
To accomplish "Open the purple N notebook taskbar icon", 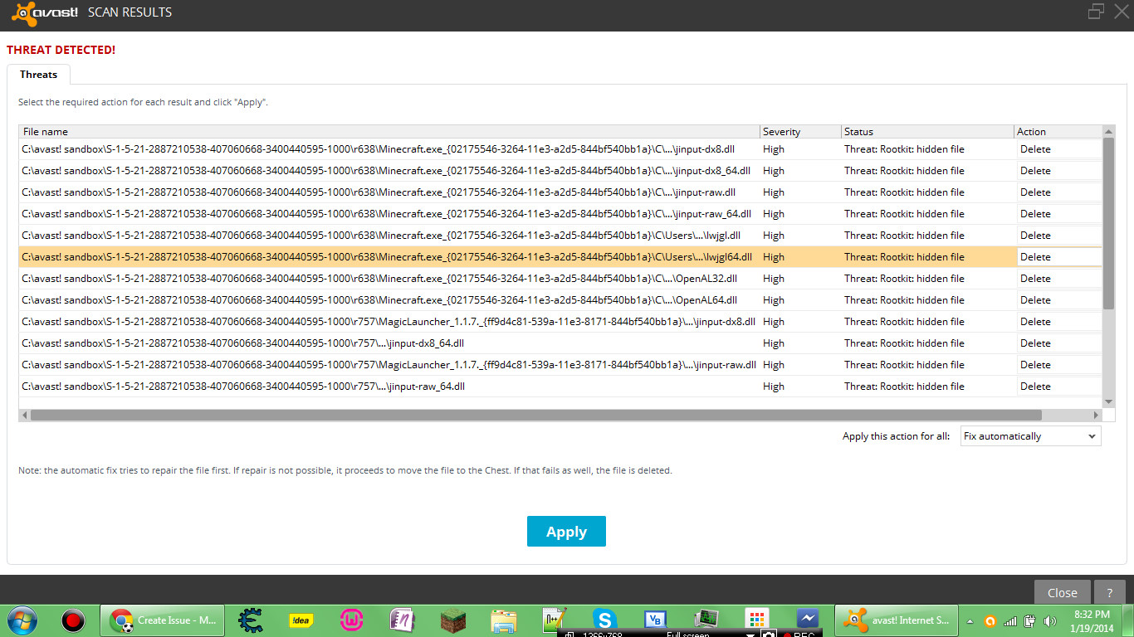I will pyautogui.click(x=403, y=620).
